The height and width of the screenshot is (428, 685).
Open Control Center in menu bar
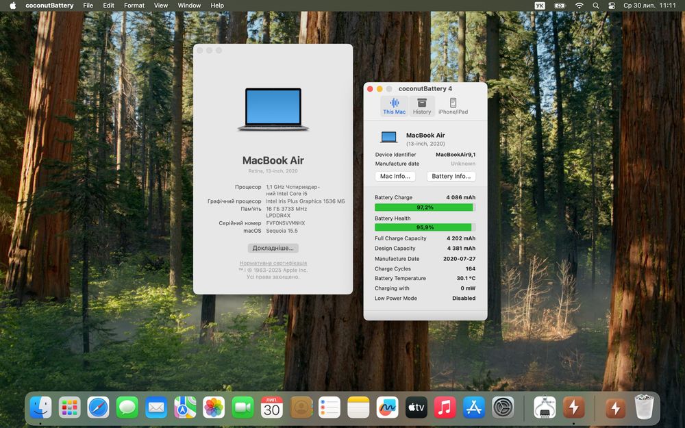pyautogui.click(x=612, y=5)
